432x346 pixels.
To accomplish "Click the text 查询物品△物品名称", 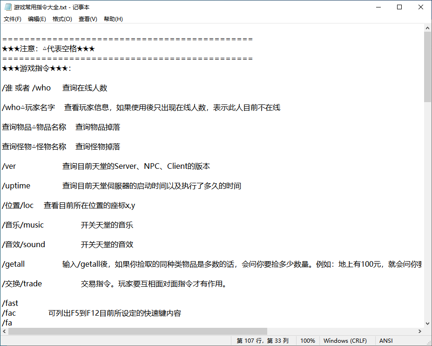I will 34,127.
